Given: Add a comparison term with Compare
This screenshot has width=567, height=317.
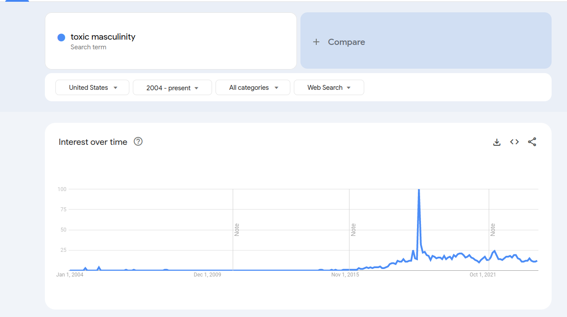Looking at the screenshot, I should (426, 41).
